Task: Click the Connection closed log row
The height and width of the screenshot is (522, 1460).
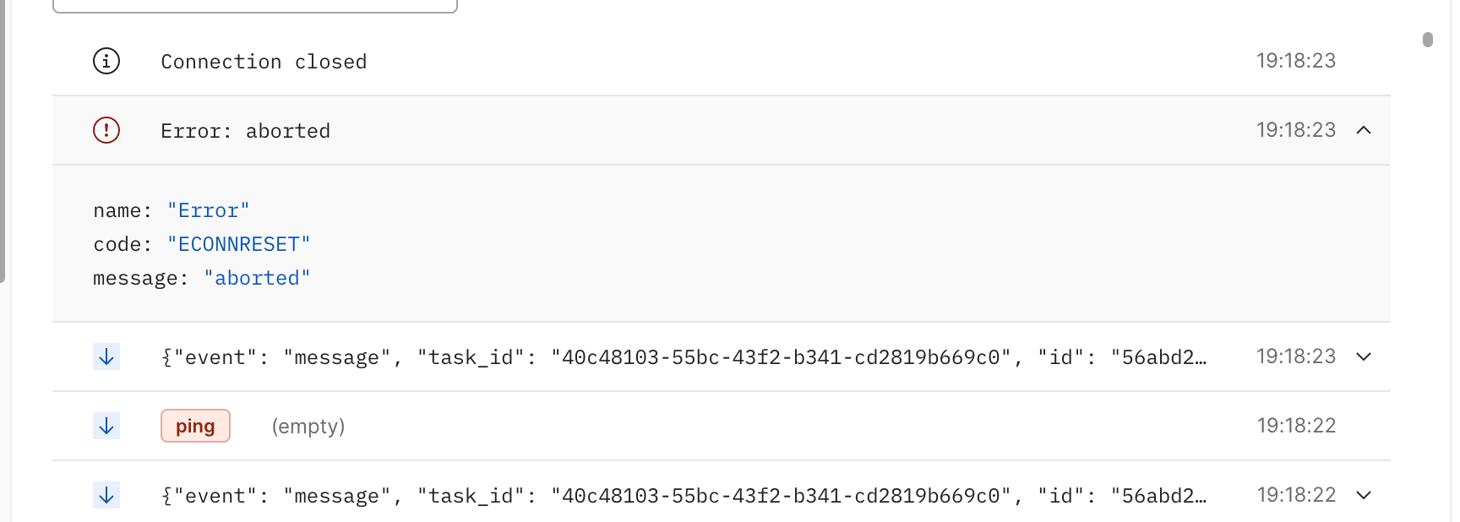Action: tap(591, 61)
